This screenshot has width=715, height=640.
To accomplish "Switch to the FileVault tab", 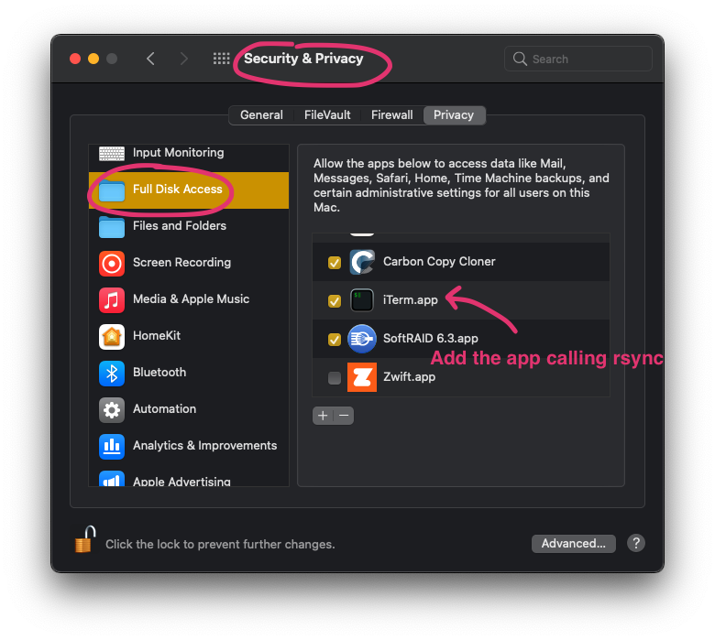I will point(327,114).
